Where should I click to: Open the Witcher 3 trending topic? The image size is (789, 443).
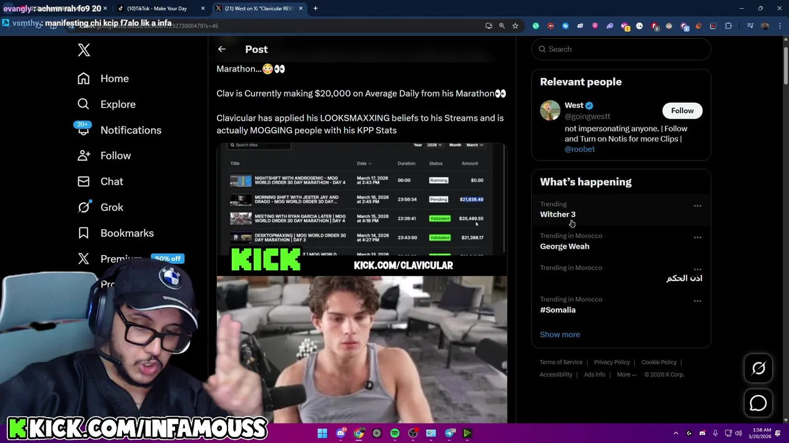coord(558,214)
